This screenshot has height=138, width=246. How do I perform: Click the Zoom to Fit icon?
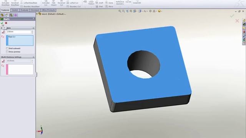click(x=120, y=11)
